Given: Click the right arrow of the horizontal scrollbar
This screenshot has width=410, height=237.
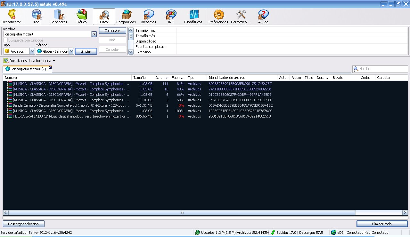Looking at the screenshot, I should [405, 213].
